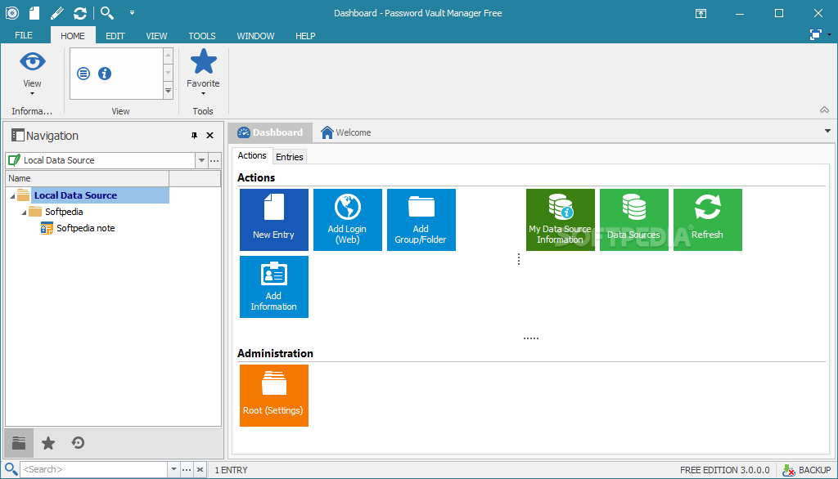Show recent history icon at panel bottom
Viewport: 838px width, 479px height.
[x=78, y=443]
